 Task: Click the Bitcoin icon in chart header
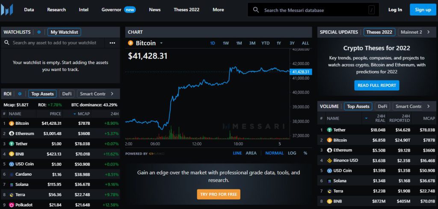click(x=131, y=43)
